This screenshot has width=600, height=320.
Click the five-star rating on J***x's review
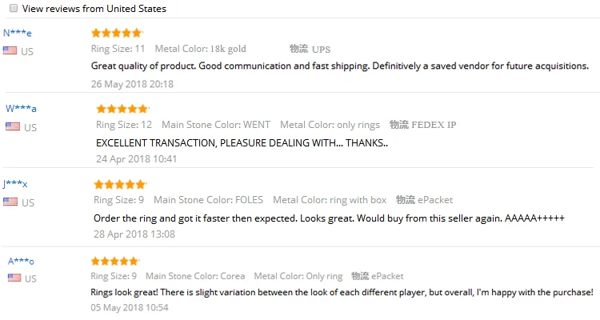119,184
